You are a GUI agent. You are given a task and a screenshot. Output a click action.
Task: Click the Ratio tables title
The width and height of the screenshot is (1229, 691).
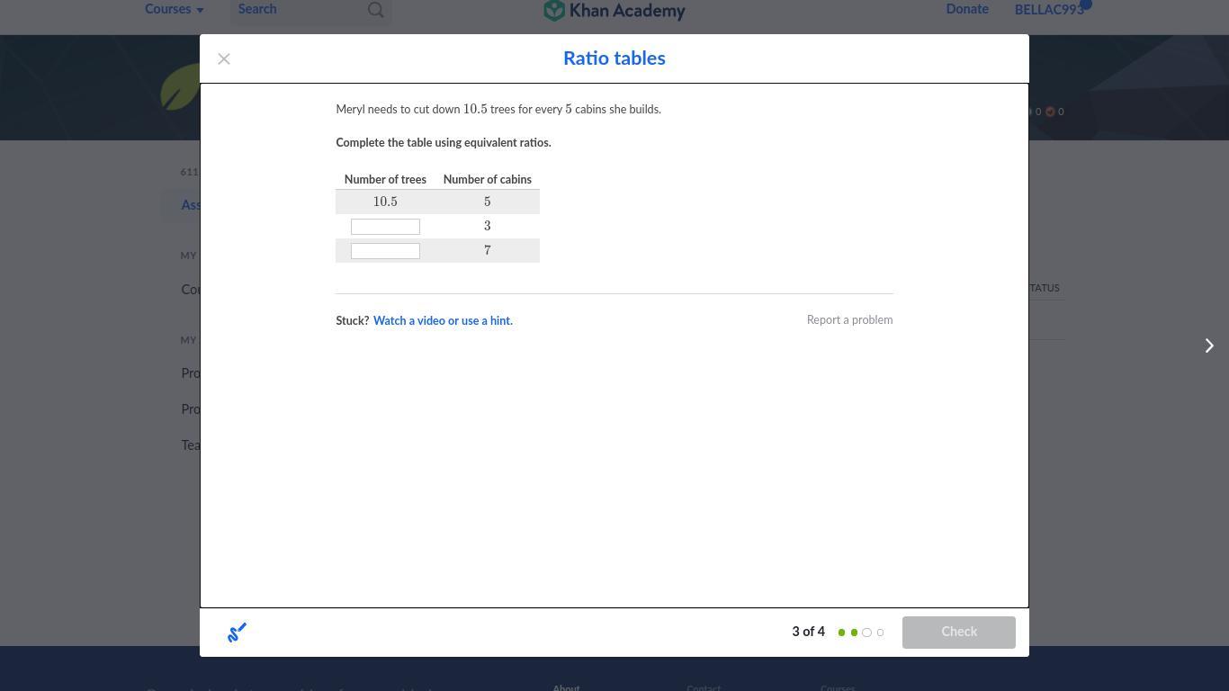pyautogui.click(x=614, y=58)
